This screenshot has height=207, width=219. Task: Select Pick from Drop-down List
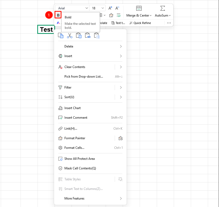pos(90,77)
